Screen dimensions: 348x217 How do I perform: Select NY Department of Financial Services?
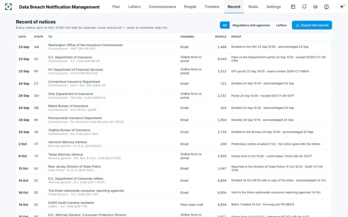(x=174, y=71)
